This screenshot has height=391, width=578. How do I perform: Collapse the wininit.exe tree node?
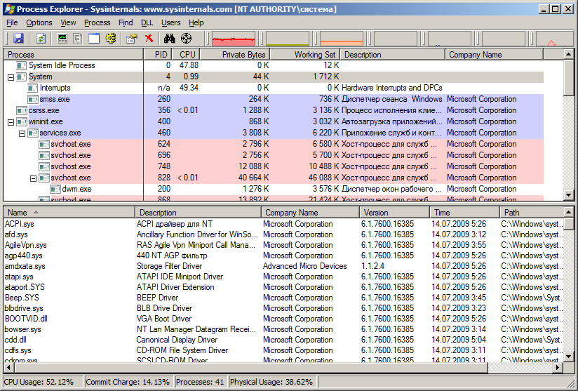pyautogui.click(x=11, y=122)
